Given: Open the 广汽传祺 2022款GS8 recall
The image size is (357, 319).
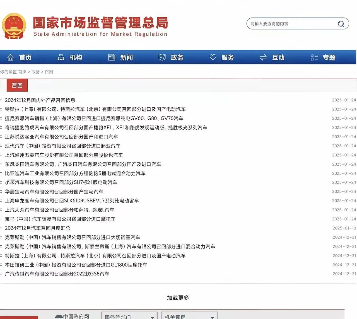Looking at the screenshot, I should point(57,274).
